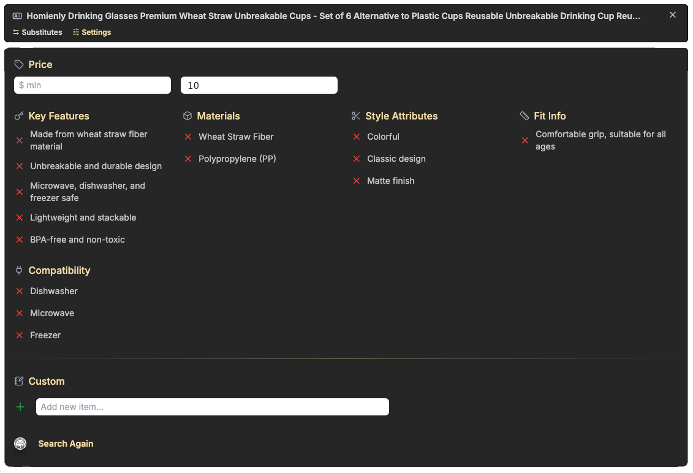Click the 'Price' heading

click(x=40, y=64)
